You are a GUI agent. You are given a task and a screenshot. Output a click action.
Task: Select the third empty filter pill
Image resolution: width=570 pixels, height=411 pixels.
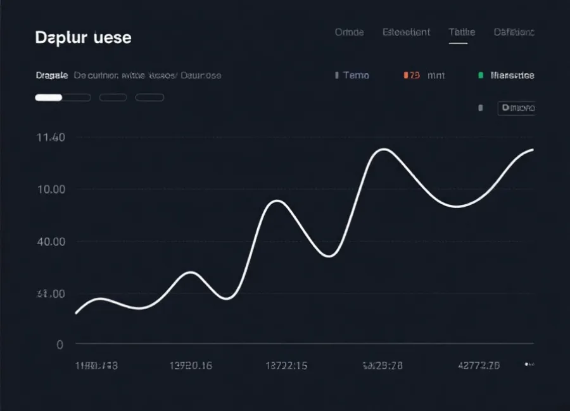pyautogui.click(x=149, y=97)
